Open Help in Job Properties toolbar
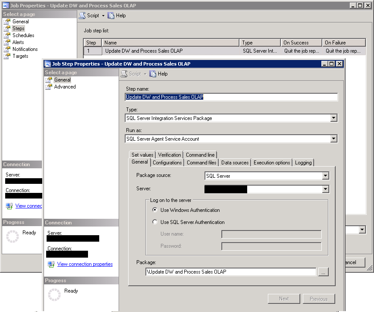Viewport: 374px width, 312px height. pos(116,16)
